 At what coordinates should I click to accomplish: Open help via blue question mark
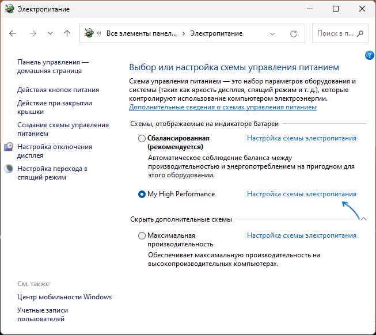tap(369, 55)
